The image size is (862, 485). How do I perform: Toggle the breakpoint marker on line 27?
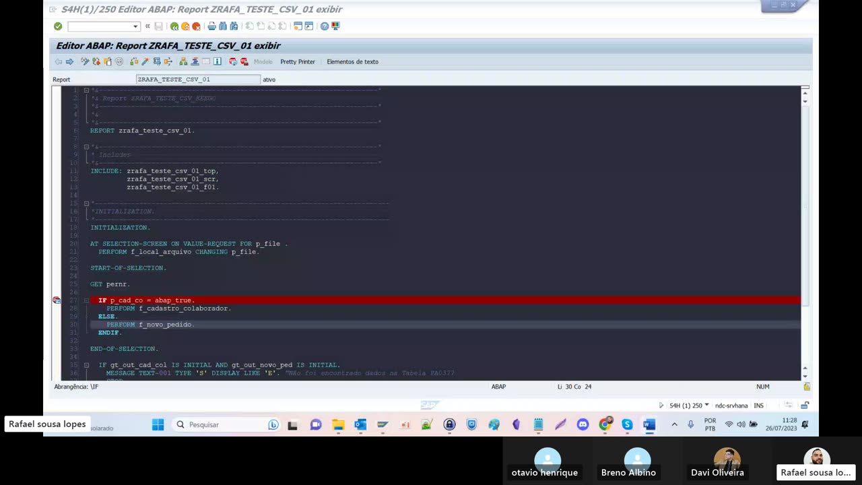pyautogui.click(x=57, y=300)
